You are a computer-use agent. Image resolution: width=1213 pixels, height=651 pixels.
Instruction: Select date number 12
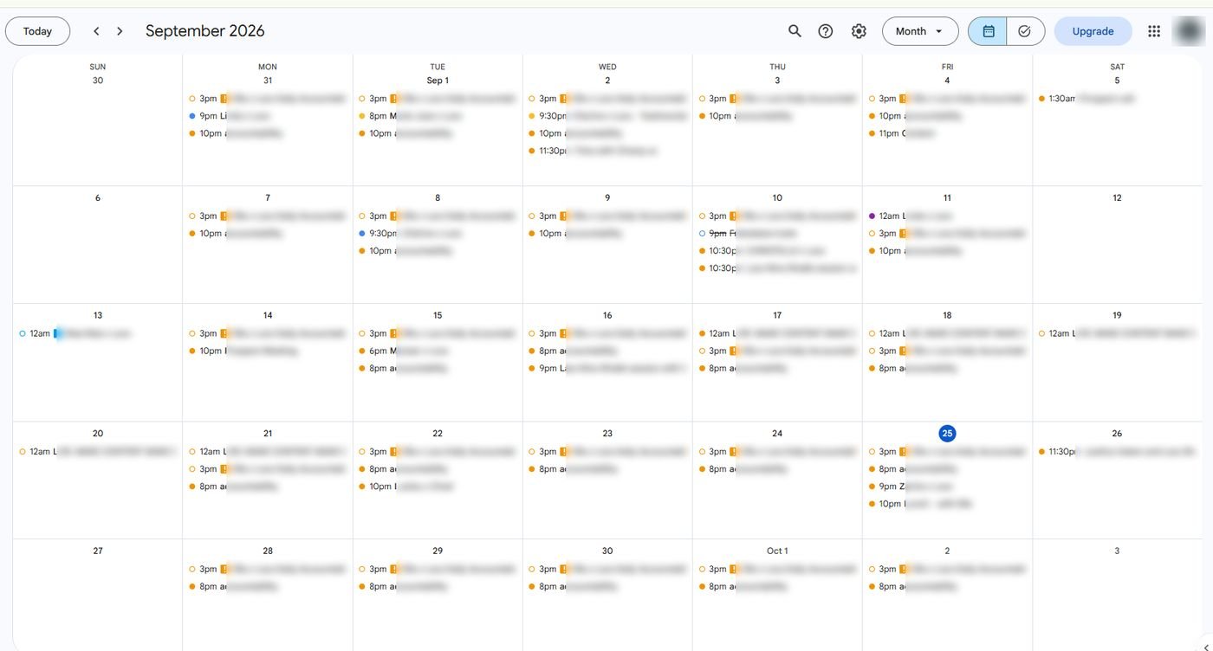tap(1117, 198)
